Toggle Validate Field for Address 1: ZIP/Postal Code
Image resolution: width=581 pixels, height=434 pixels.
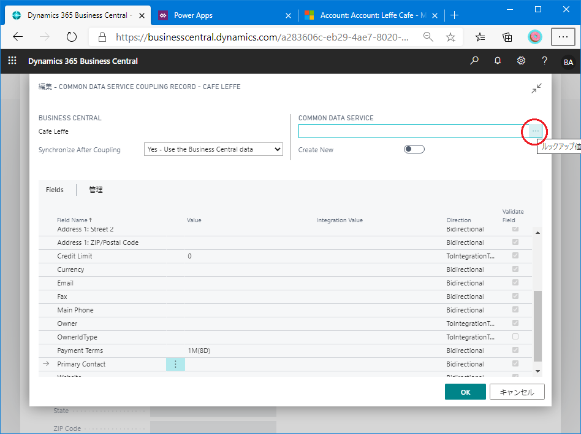[515, 242]
